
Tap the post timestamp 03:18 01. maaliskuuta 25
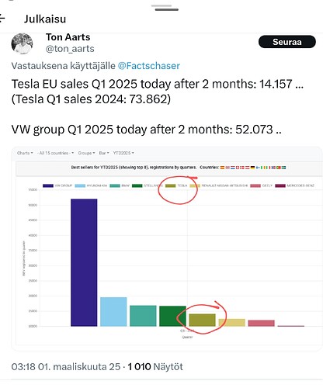pyautogui.click(x=66, y=366)
